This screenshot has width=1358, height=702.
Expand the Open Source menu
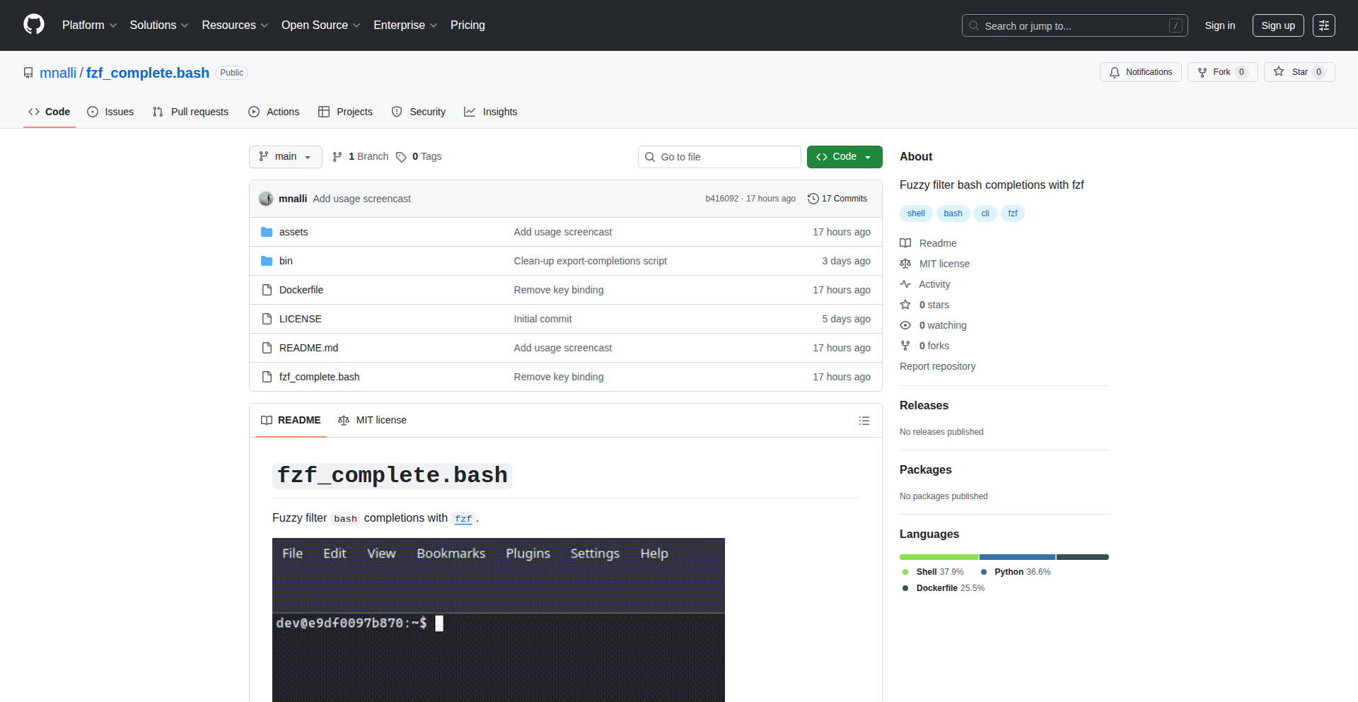[x=320, y=25]
